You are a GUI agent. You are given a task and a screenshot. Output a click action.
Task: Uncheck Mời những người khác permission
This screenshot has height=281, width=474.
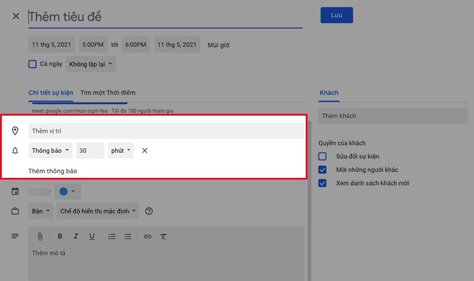pos(322,170)
